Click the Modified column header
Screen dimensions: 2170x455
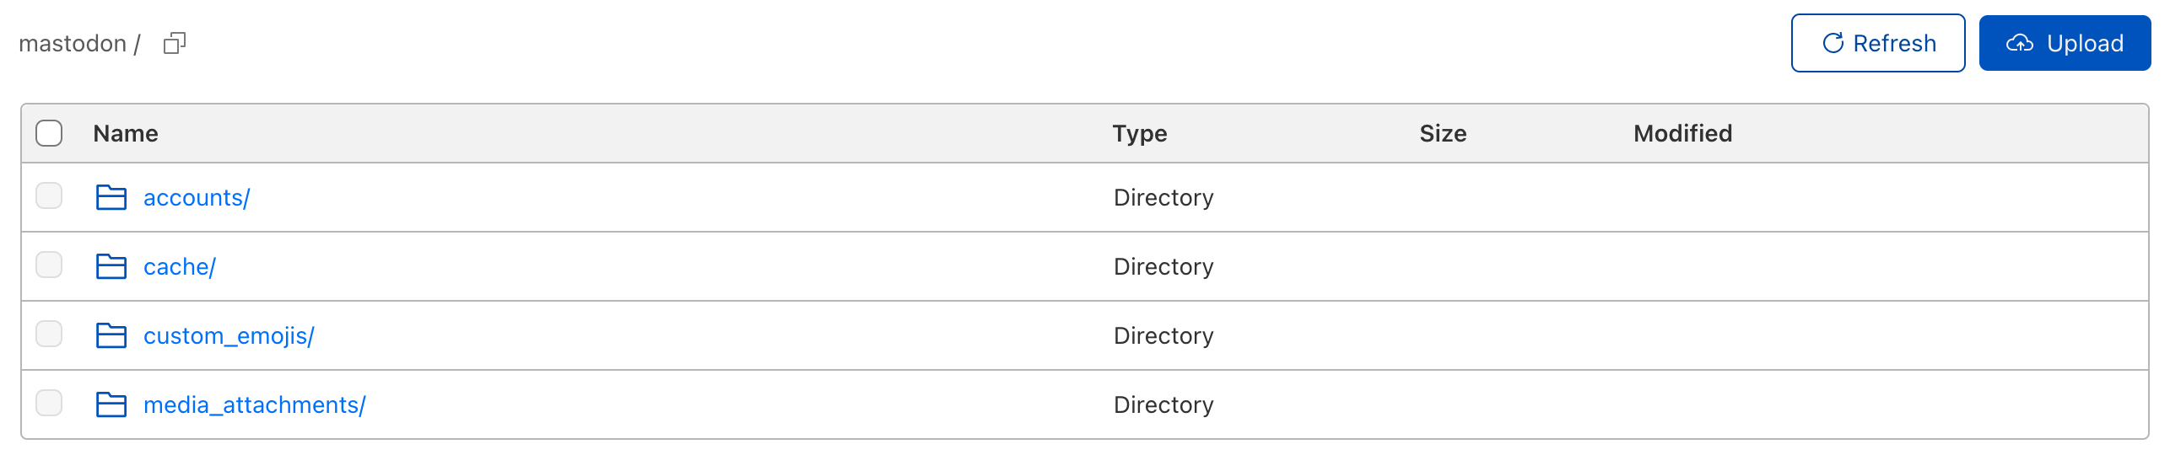(1682, 133)
